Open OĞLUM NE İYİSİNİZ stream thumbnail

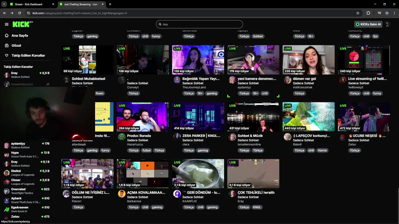[x=87, y=174]
